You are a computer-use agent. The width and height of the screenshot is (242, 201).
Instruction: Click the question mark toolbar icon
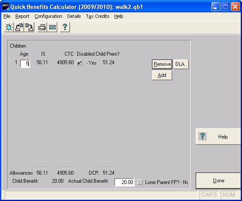click(65, 27)
